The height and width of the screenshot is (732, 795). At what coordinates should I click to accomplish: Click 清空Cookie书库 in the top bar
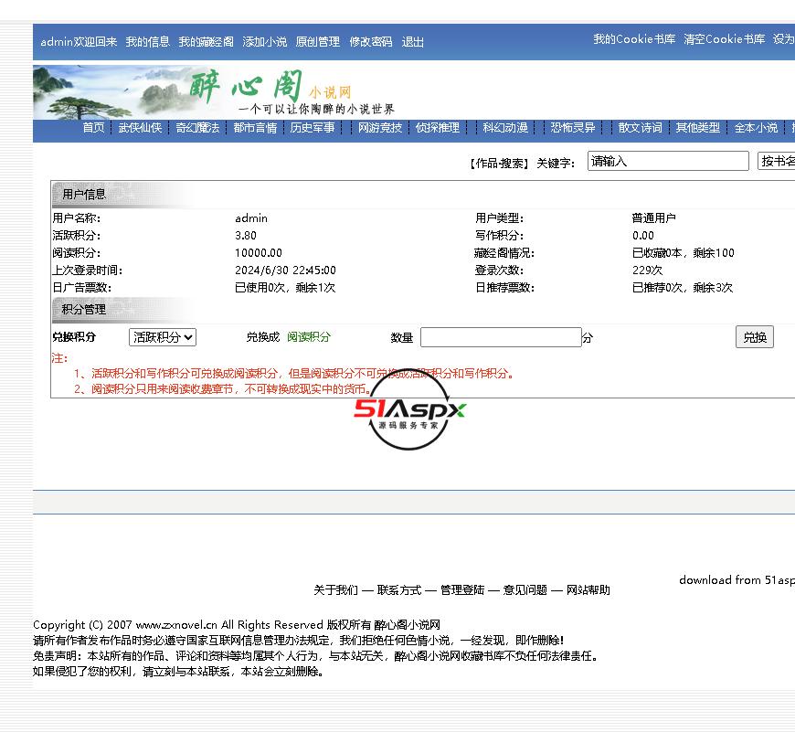click(x=724, y=39)
